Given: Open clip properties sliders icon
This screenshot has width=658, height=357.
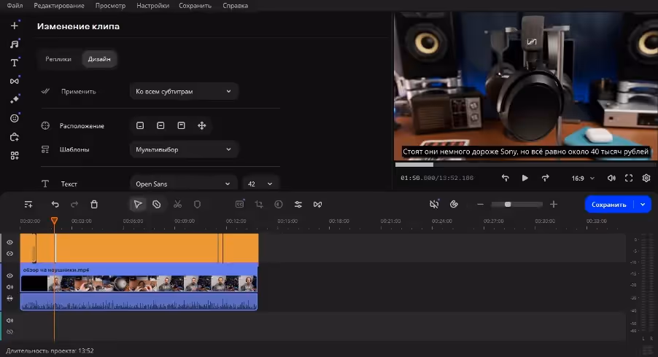Looking at the screenshot, I should pyautogui.click(x=298, y=205).
